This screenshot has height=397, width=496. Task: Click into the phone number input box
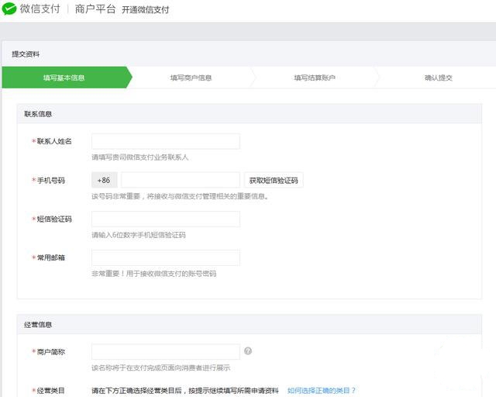click(x=180, y=181)
